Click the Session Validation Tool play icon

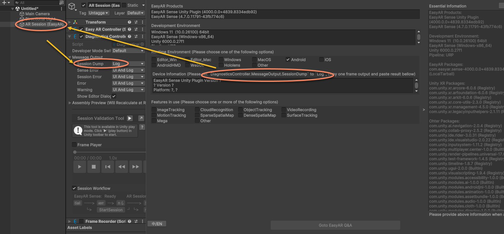[x=130, y=118]
